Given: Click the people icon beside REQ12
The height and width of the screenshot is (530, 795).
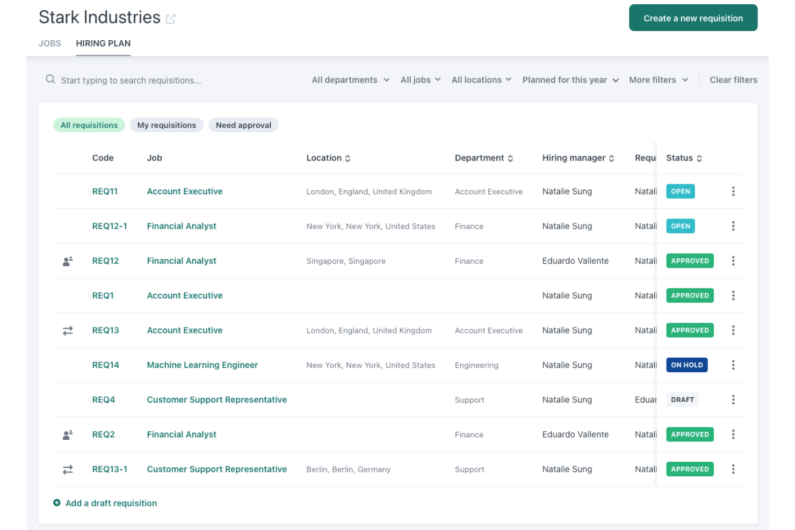Looking at the screenshot, I should pyautogui.click(x=68, y=261).
